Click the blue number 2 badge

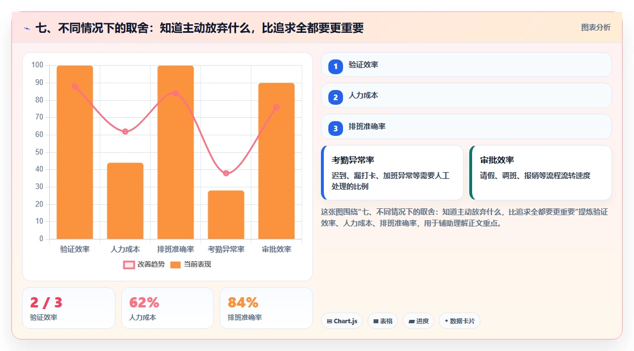[x=336, y=97]
